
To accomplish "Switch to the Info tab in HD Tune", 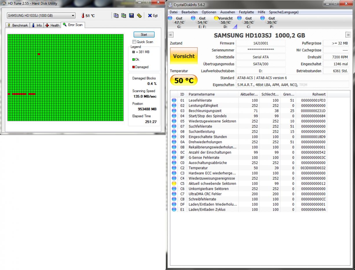I will click(37, 25).
